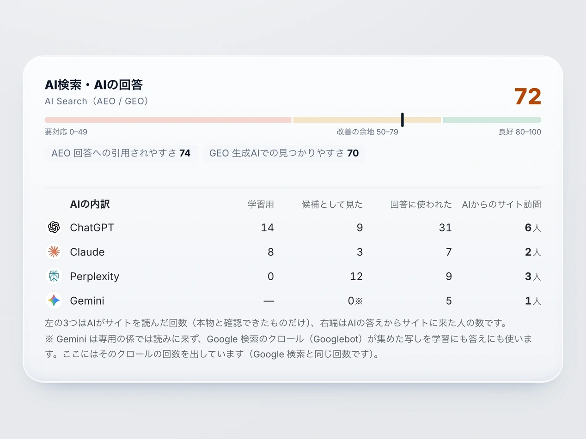
Task: Click the 要対応 0–49 label
Action: [66, 132]
